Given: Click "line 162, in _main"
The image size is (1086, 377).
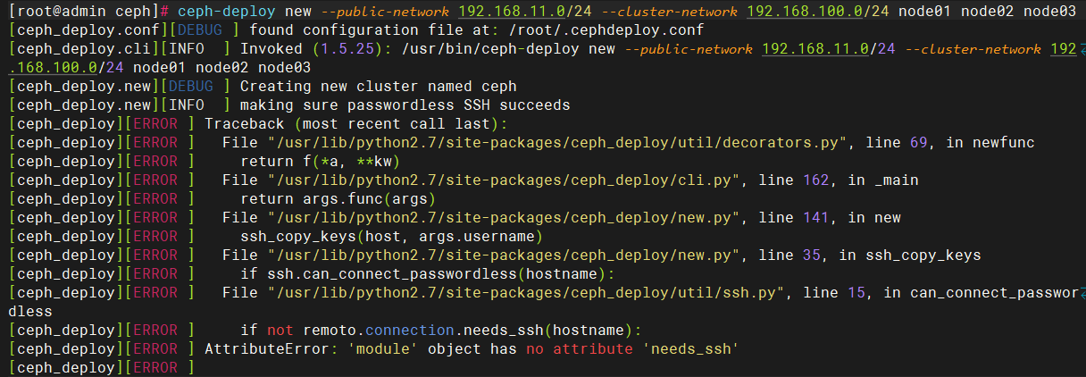Looking at the screenshot, I should pyautogui.click(x=840, y=180).
